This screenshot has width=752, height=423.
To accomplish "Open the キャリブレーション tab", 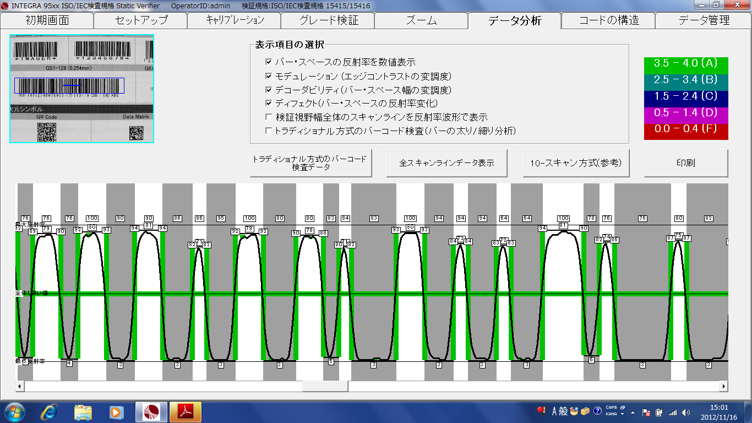I will 234,21.
